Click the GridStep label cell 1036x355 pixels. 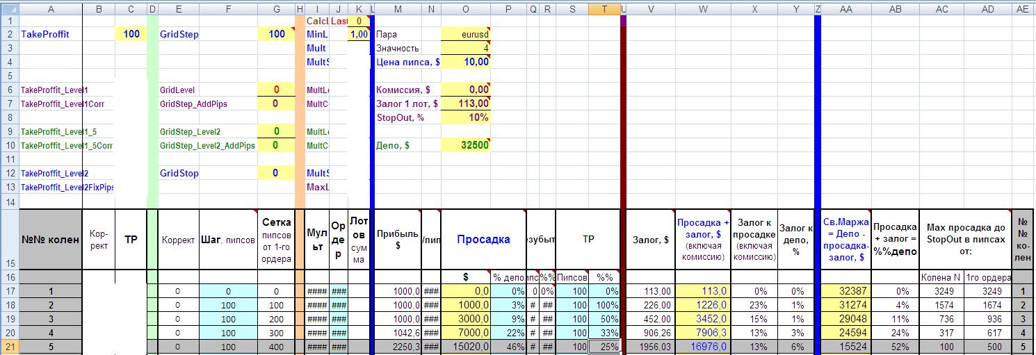(x=179, y=34)
